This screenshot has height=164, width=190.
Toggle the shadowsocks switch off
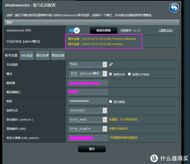pos(74,30)
